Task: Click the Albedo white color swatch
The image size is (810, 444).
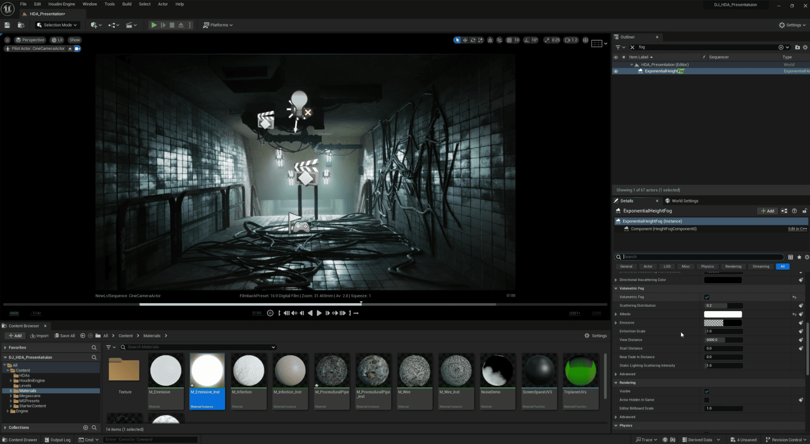Action: pyautogui.click(x=723, y=314)
